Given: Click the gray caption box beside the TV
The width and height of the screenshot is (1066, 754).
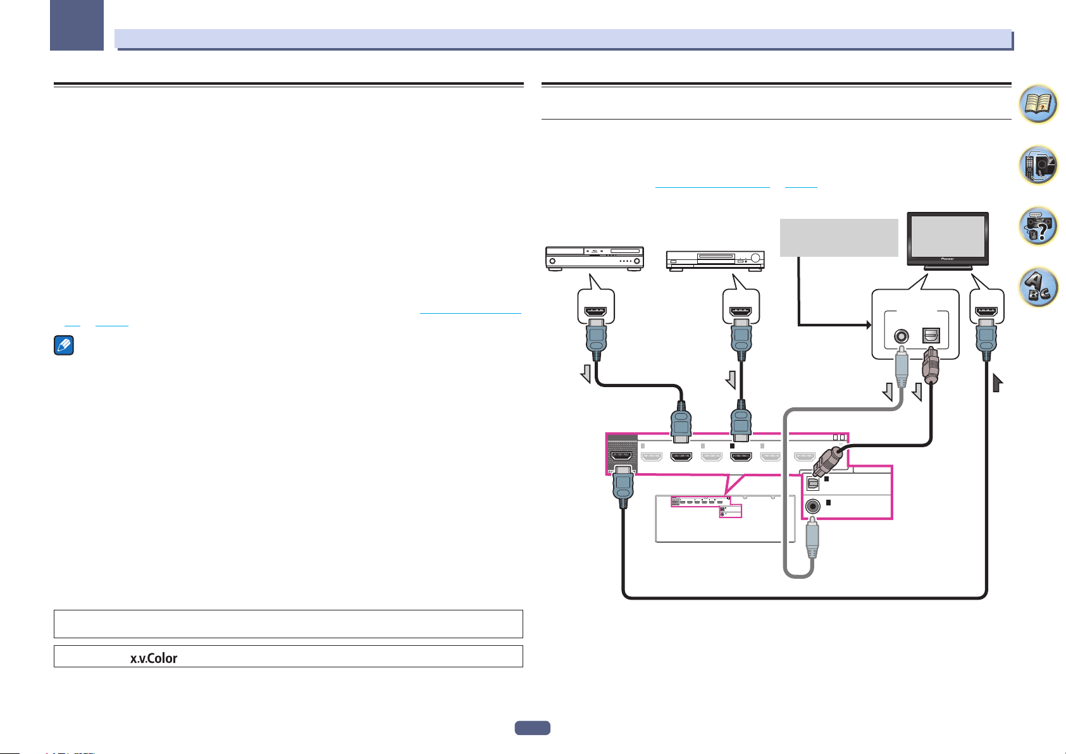Looking at the screenshot, I should coord(839,238).
